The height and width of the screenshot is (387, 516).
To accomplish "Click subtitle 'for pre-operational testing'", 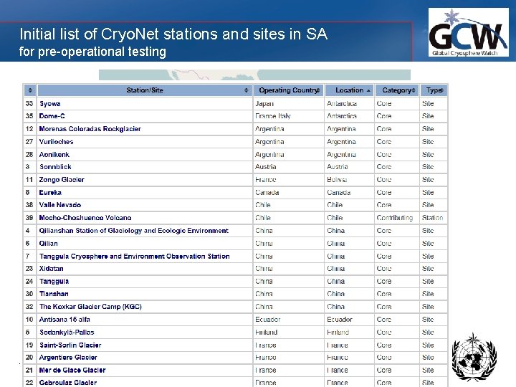I will coord(92,52).
